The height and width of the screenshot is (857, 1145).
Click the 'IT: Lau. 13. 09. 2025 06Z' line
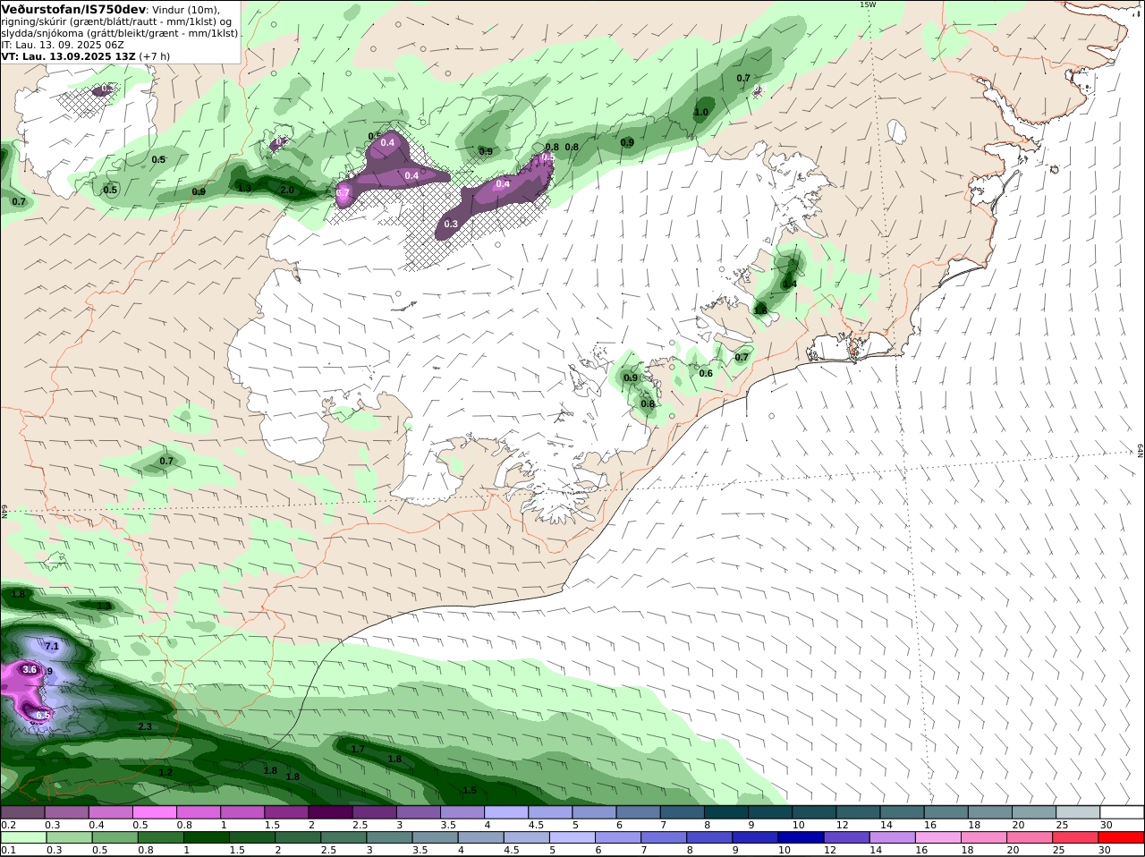[x=62, y=44]
